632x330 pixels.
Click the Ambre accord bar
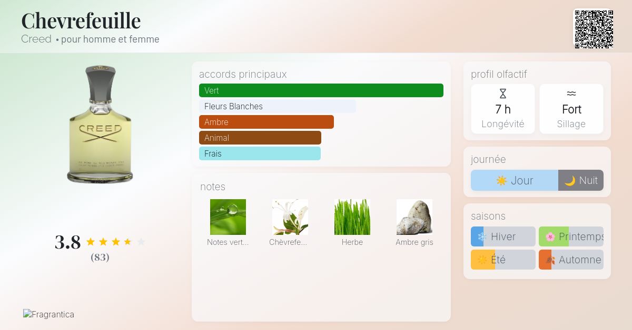tap(266, 122)
